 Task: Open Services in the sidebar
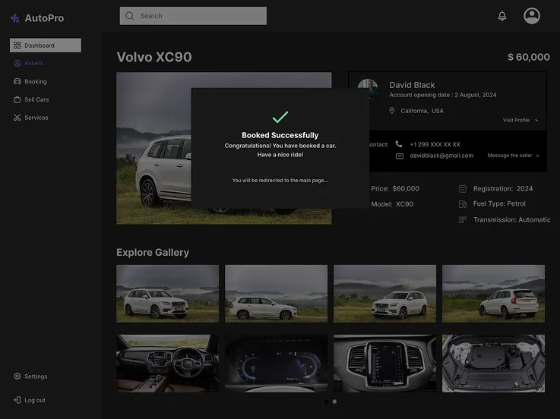36,118
